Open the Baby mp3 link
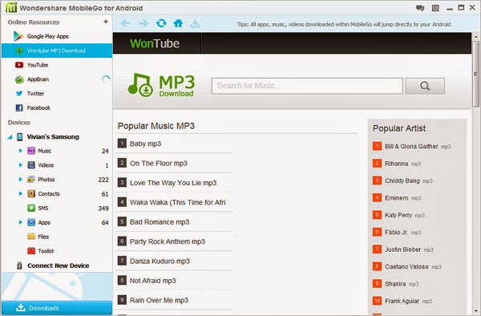Image resolution: width=481 pixels, height=316 pixels. (145, 144)
